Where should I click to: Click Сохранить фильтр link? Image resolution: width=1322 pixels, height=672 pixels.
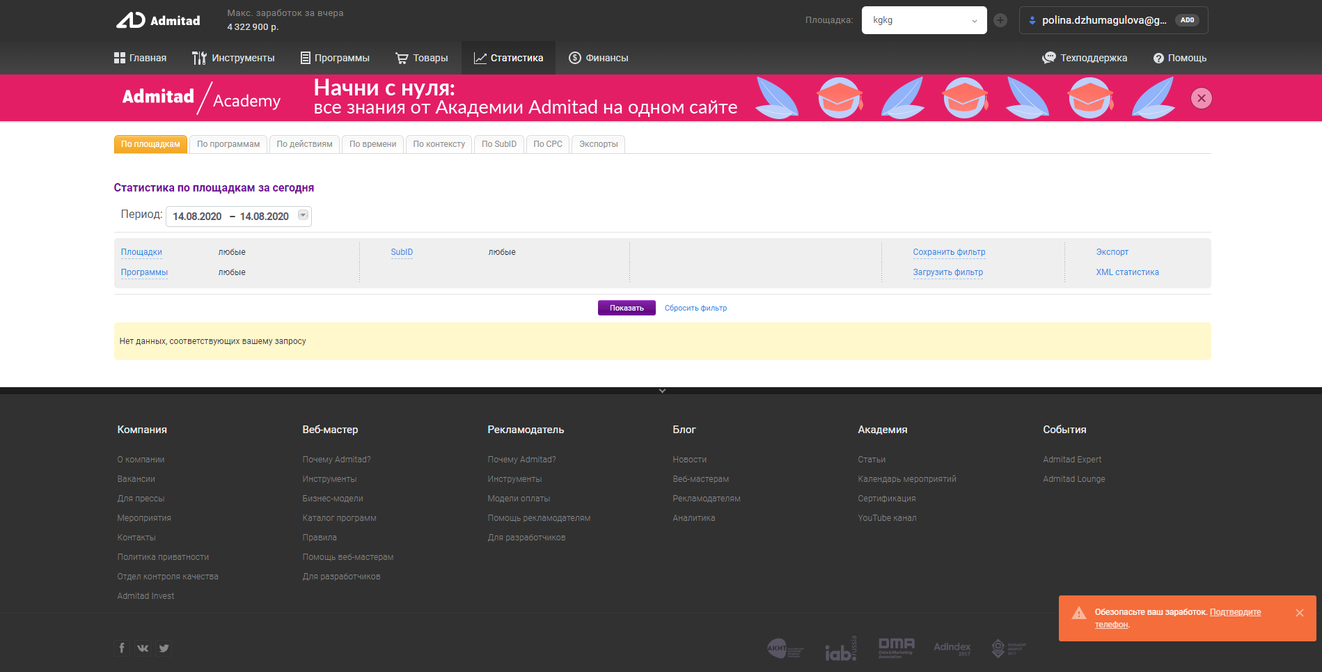coord(949,252)
